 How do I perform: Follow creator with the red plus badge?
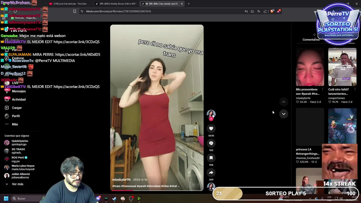(211, 119)
